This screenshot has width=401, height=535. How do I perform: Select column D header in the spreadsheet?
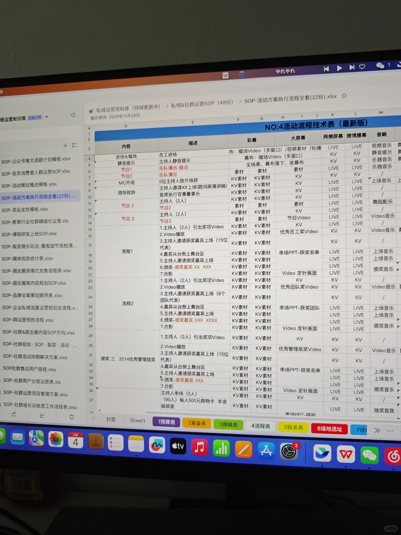coord(126,126)
